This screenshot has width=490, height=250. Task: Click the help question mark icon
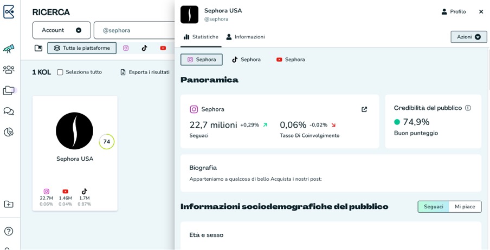9,232
